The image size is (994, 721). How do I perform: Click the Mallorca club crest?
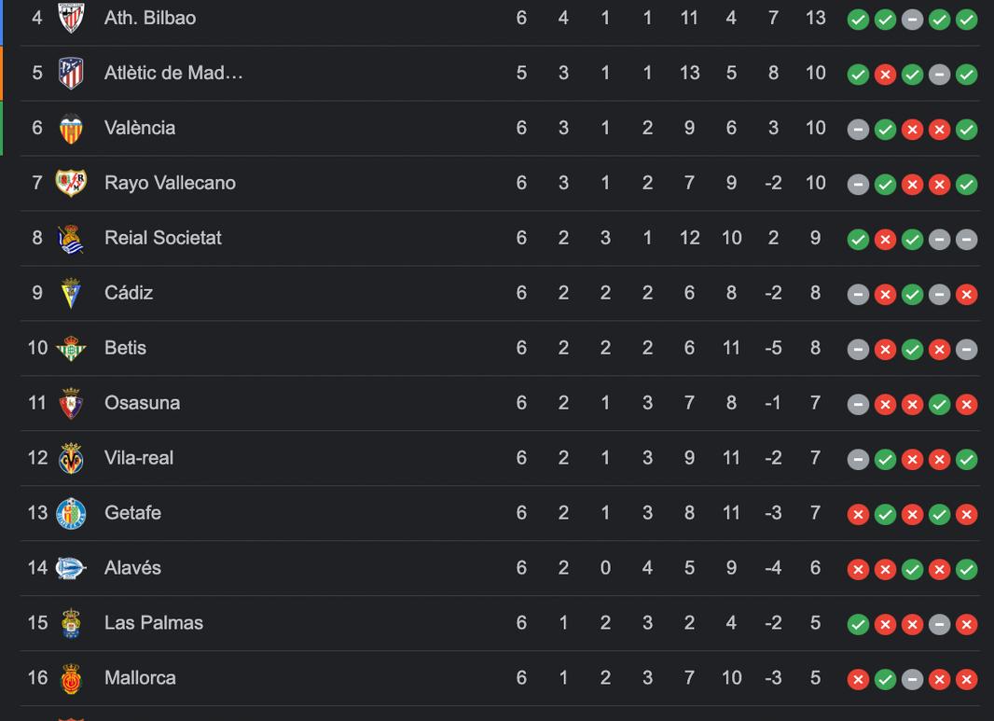[71, 678]
